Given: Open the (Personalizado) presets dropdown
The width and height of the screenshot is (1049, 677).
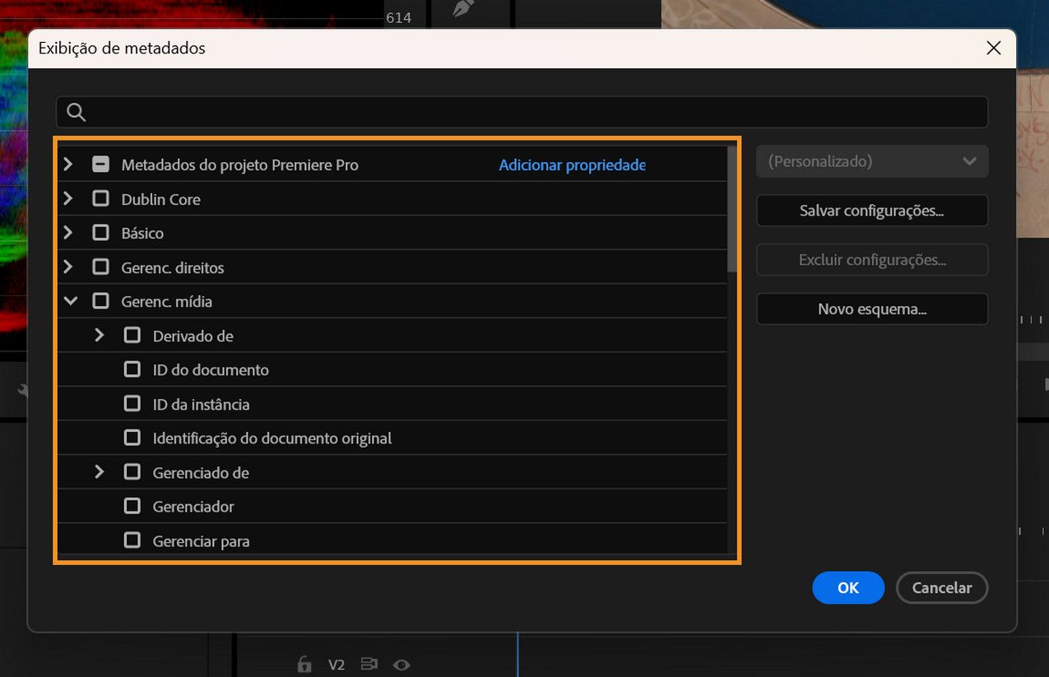Looking at the screenshot, I should coord(871,161).
